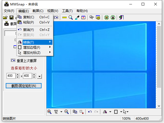The width and height of the screenshot is (164, 123).
Task: Click the flip transform icon in bottom toolbar
Action: [105, 112]
